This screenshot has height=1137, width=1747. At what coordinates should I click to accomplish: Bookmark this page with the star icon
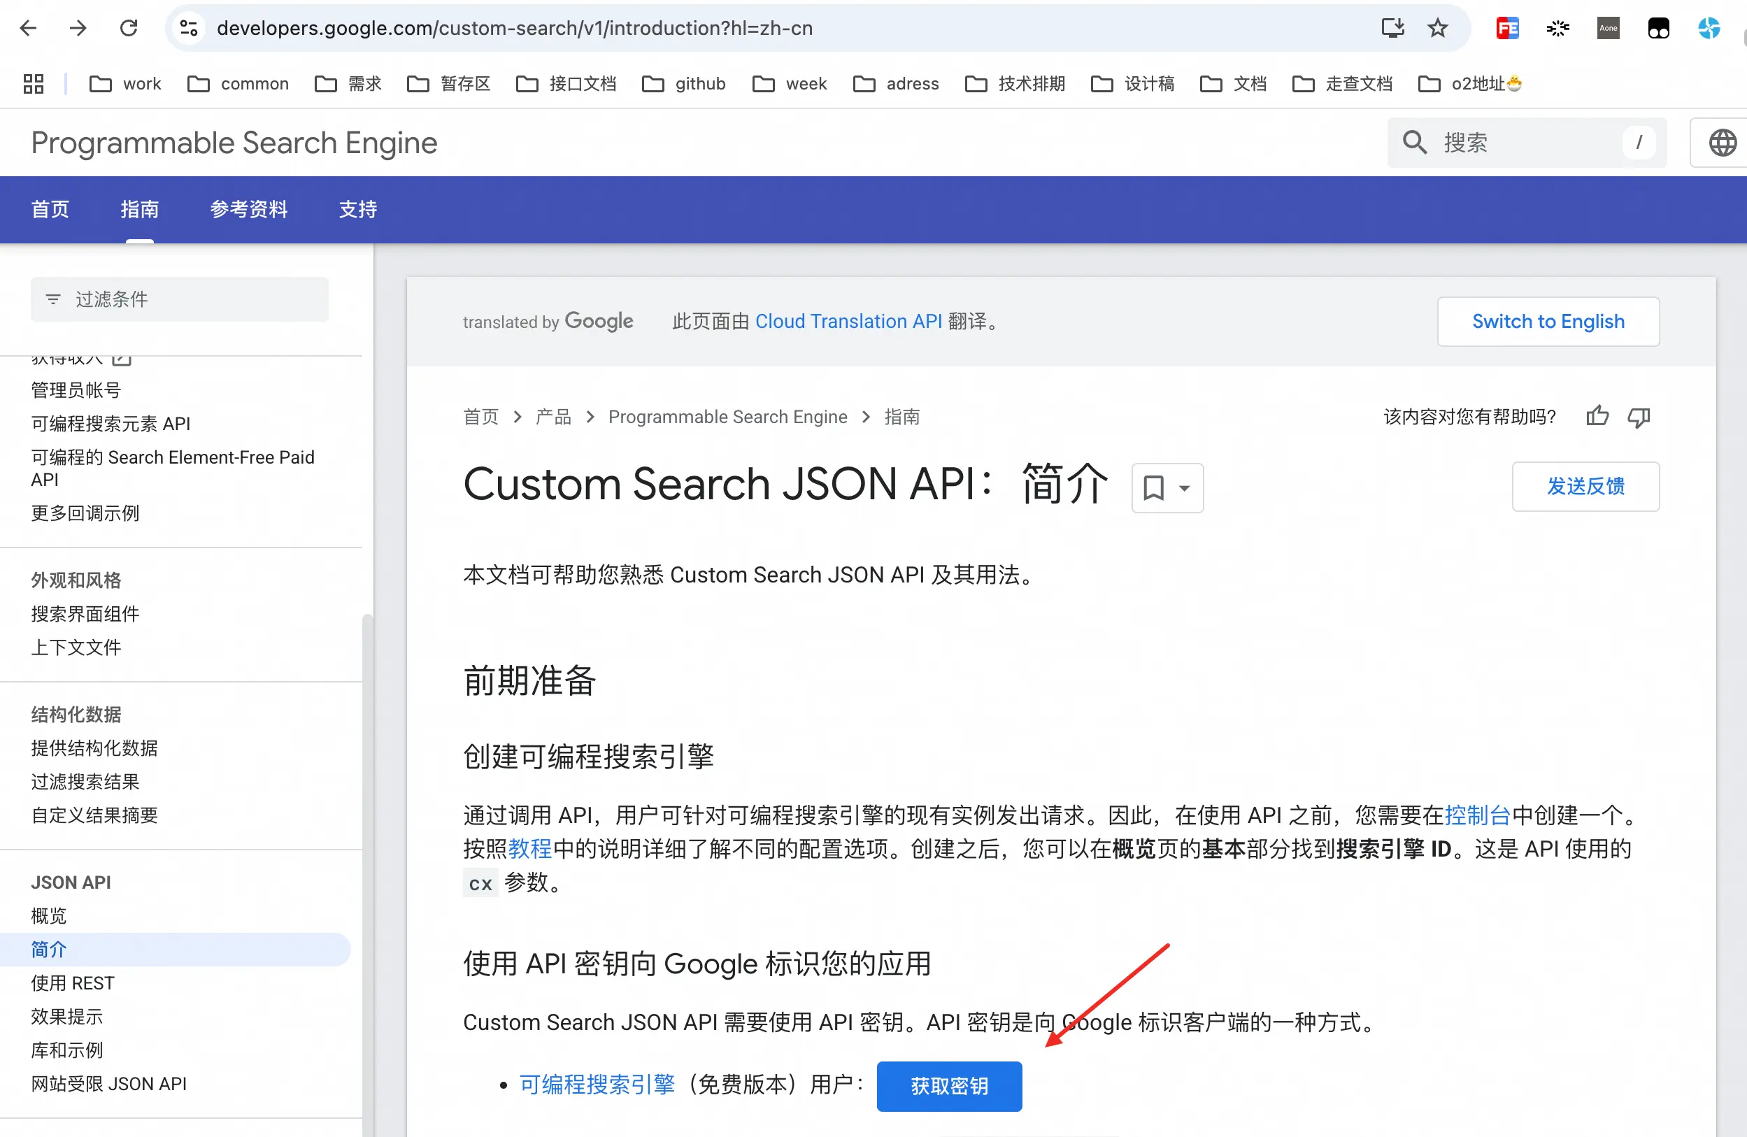point(1437,28)
